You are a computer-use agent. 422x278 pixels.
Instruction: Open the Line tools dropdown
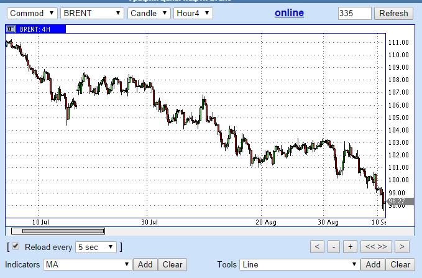point(300,264)
